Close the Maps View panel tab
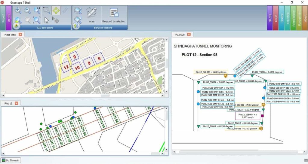The height and width of the screenshot is (164, 308). (x=20, y=35)
